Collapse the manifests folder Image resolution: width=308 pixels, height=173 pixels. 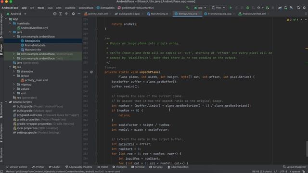[x=10, y=24]
